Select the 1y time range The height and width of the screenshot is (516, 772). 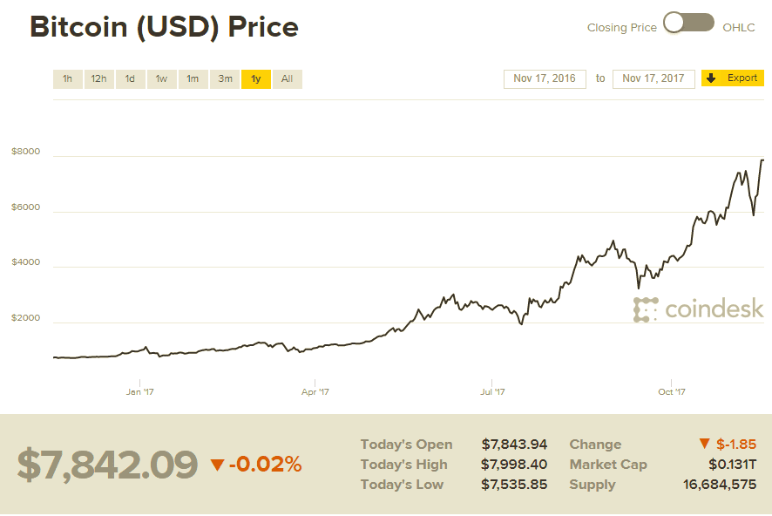pyautogui.click(x=256, y=79)
